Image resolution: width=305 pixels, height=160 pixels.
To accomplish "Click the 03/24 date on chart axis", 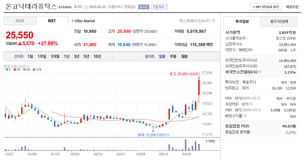I will tap(186, 154).
